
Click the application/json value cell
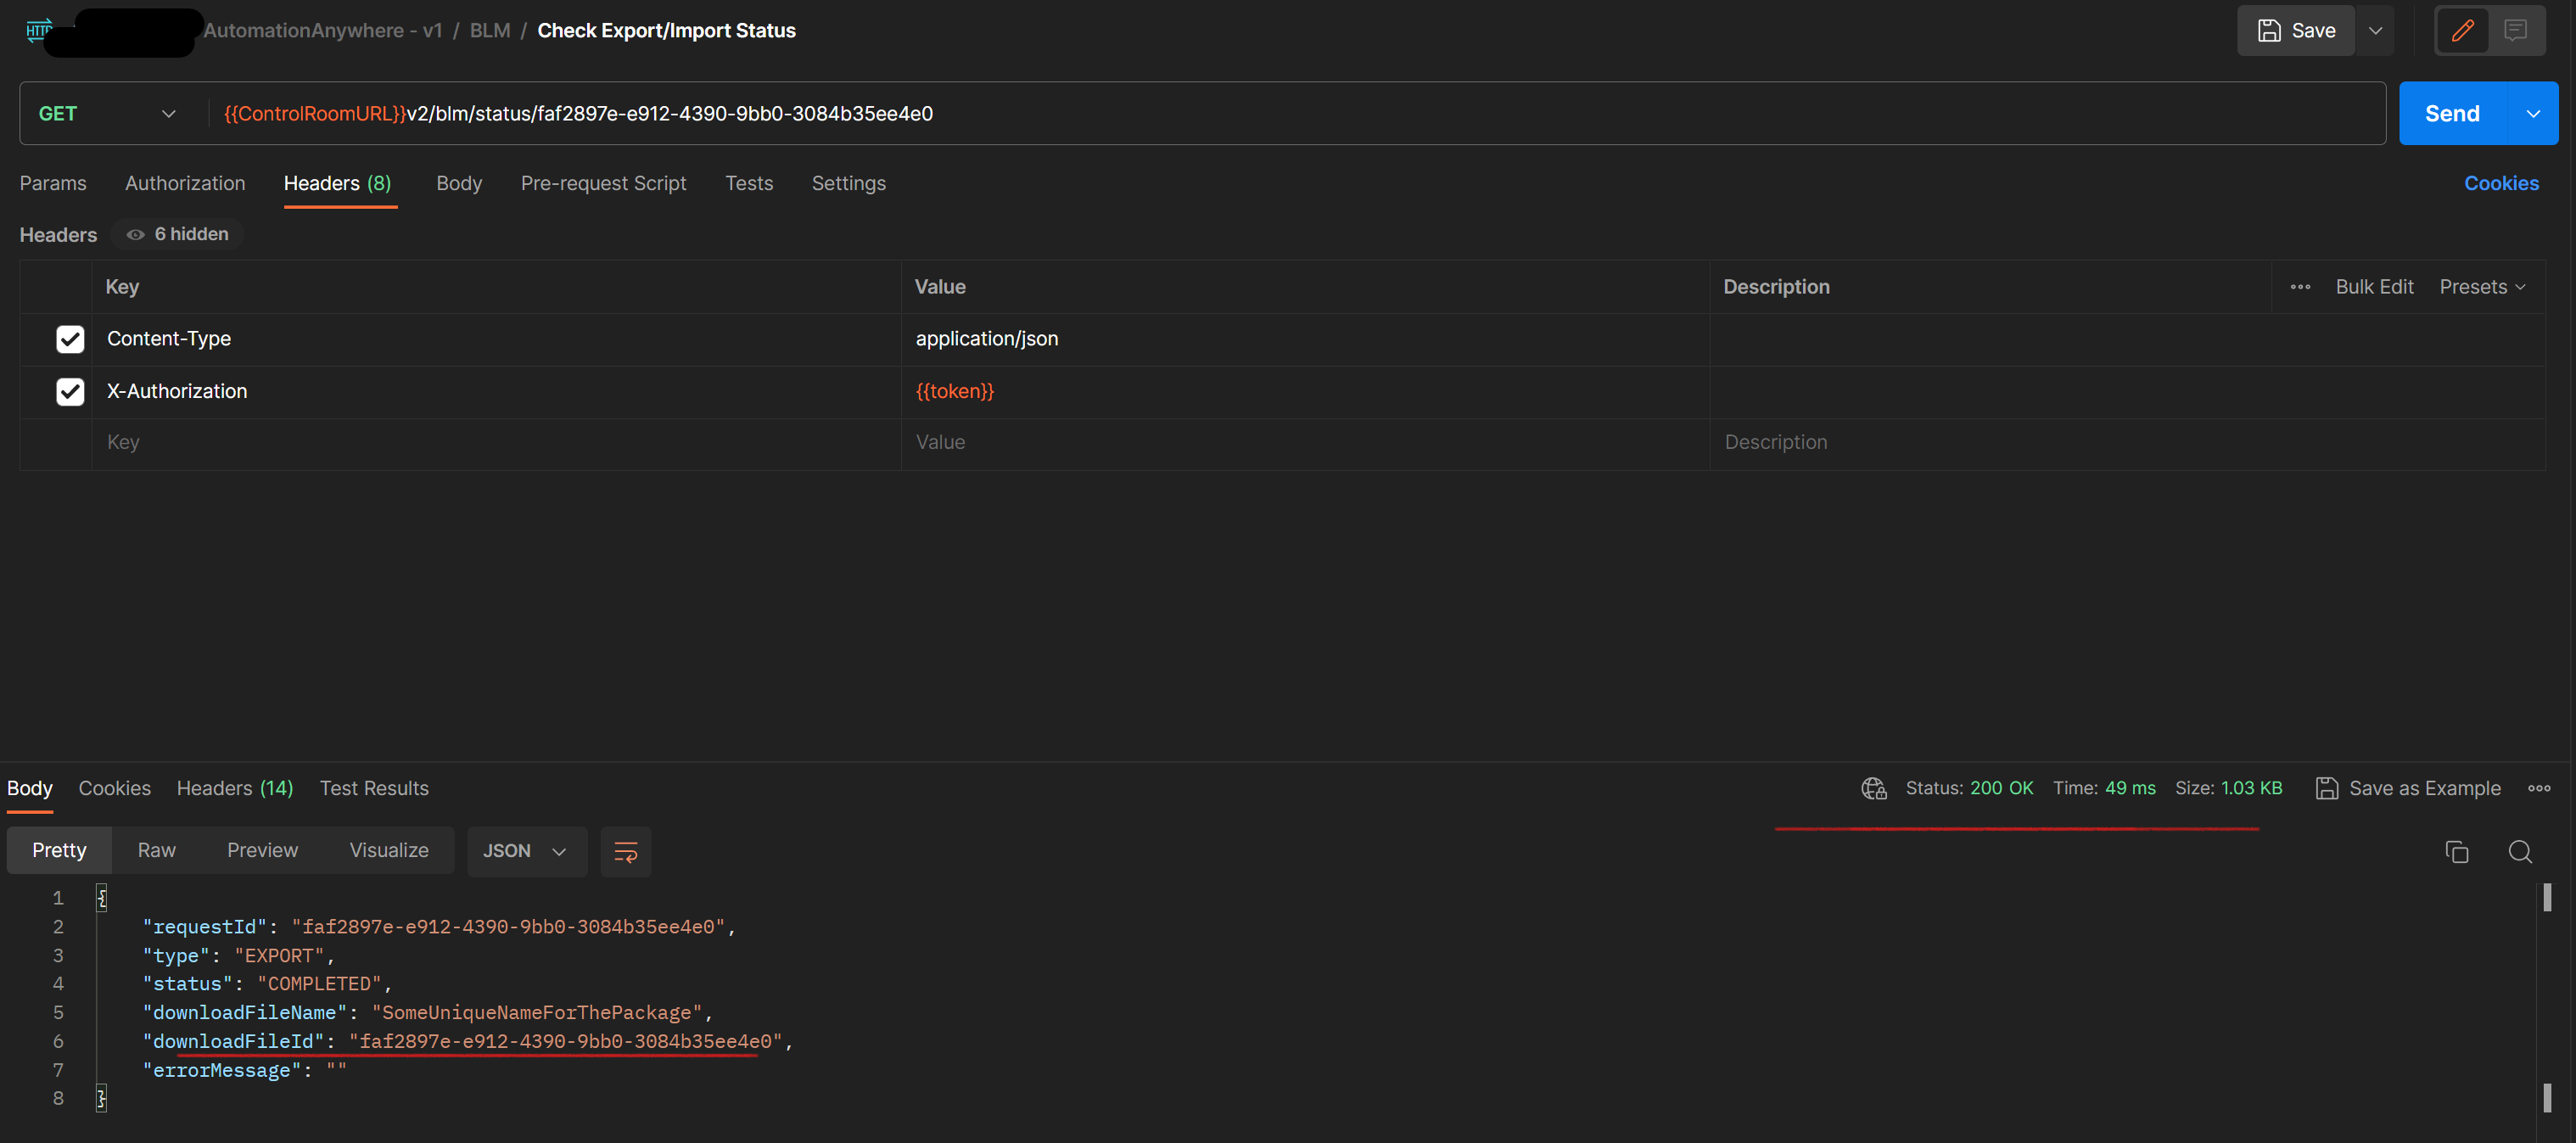[x=1305, y=339]
